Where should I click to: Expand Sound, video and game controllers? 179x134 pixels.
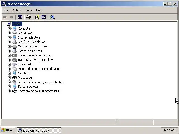coord(9,82)
